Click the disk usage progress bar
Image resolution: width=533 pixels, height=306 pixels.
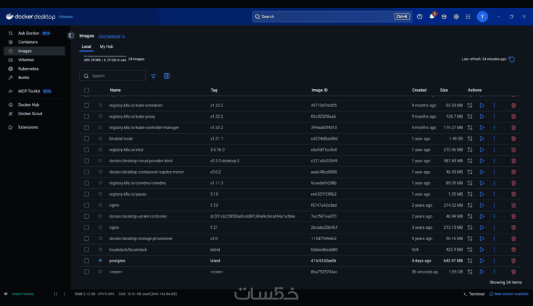tap(105, 57)
